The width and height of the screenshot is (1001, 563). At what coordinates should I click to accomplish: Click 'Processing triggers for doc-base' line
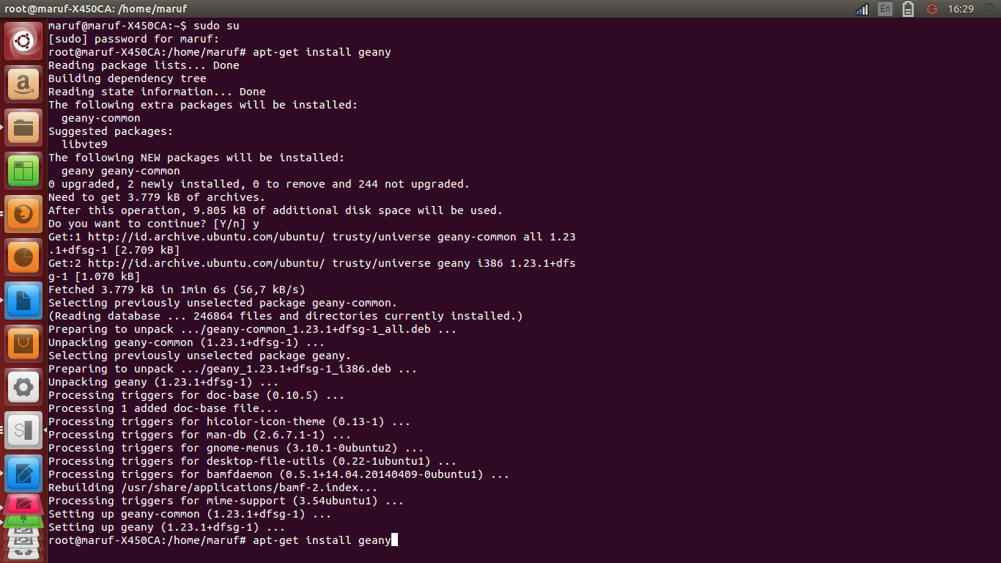[x=196, y=395]
